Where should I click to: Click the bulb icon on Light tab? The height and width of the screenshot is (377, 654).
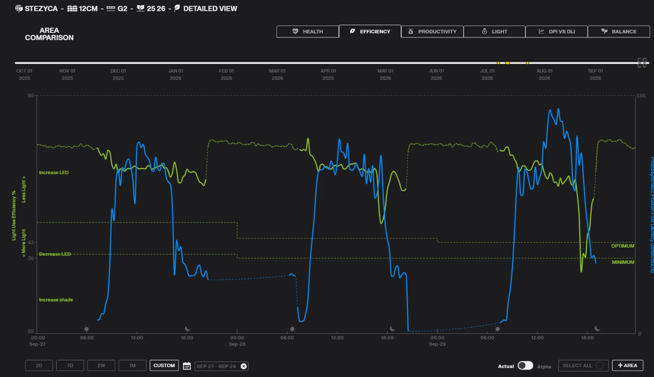pyautogui.click(x=484, y=31)
